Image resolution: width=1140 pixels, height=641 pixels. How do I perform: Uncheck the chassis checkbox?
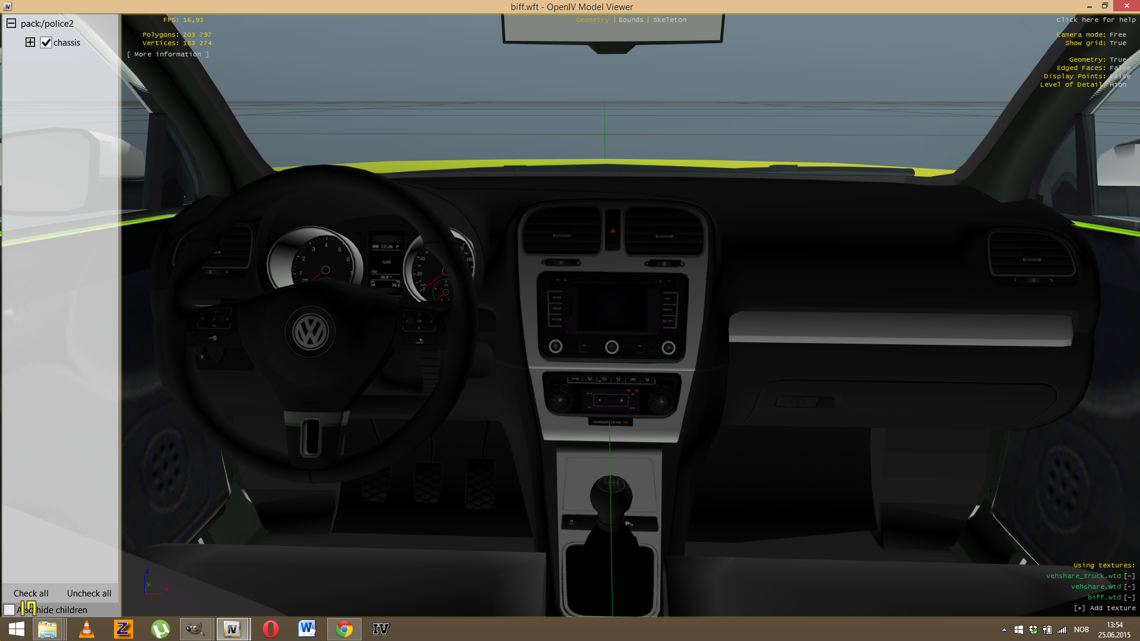(x=46, y=43)
